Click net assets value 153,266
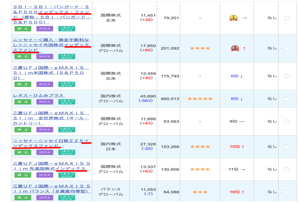This screenshot has height=203, width=299. 170,147
